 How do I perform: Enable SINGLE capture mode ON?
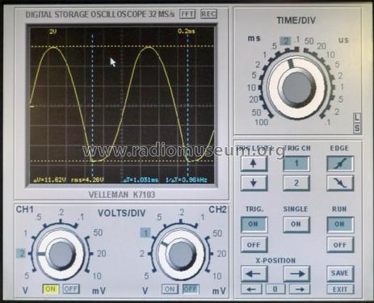(296, 225)
